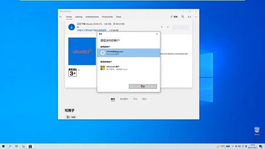Close the sign-in dialog
Image resolution: width=265 pixels, height=149 pixels.
tap(157, 34)
